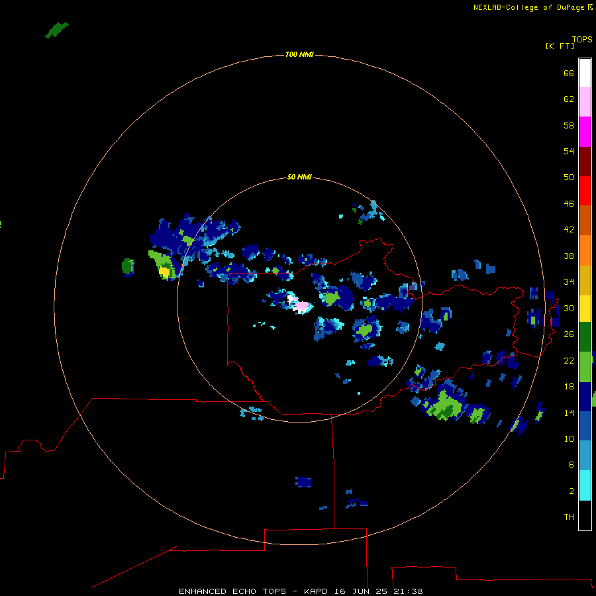Pick the cyan legend swatch
Viewport: 596px width, 596px height.
[x=585, y=485]
